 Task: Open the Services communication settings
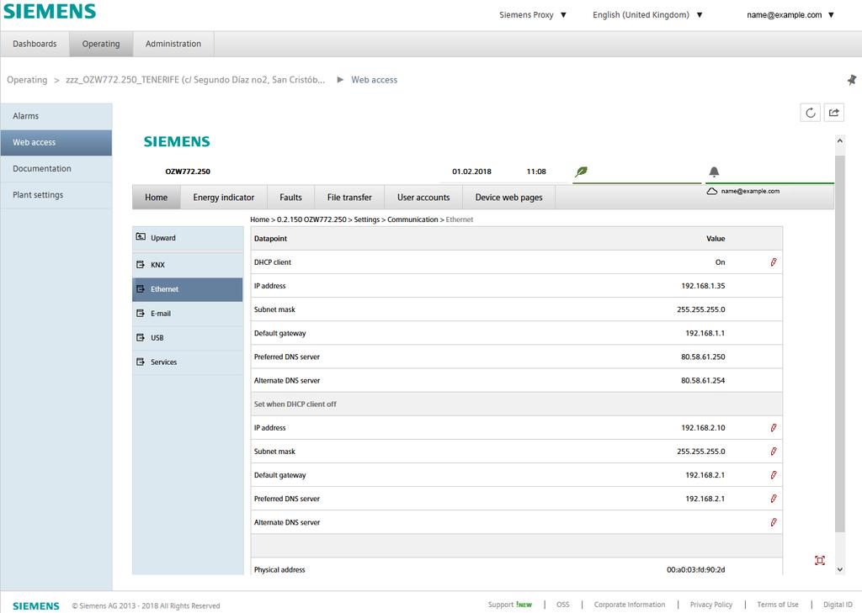coord(188,362)
